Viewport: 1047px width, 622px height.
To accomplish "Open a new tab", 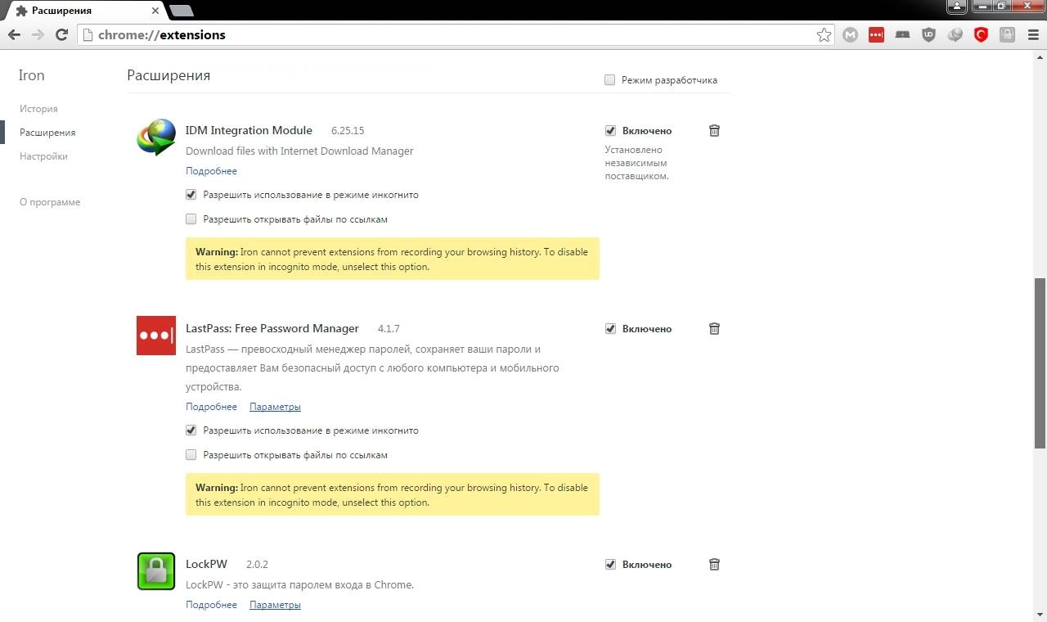I will click(181, 11).
